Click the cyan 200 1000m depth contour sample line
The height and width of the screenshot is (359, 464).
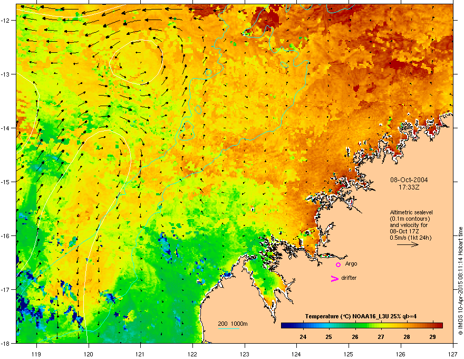[x=228, y=328]
